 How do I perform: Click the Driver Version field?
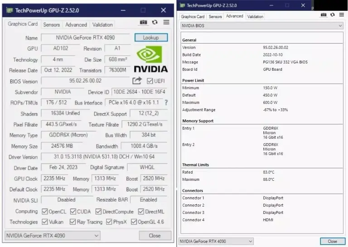(x=104, y=157)
